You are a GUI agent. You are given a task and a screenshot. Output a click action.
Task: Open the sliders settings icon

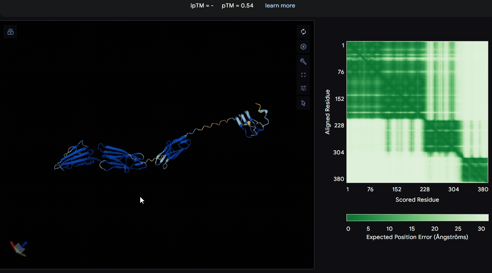(303, 88)
